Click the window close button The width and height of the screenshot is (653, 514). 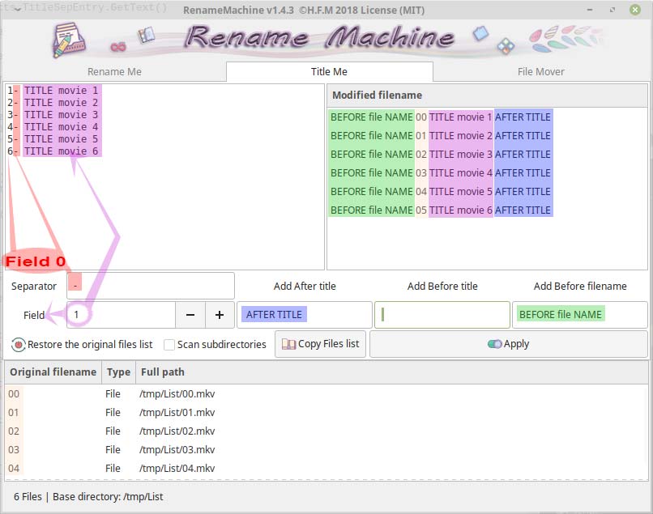(634, 10)
